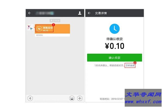The height and width of the screenshot is (108, 163).
Task: Open more options with the plus icon
Action: pos(80,98)
